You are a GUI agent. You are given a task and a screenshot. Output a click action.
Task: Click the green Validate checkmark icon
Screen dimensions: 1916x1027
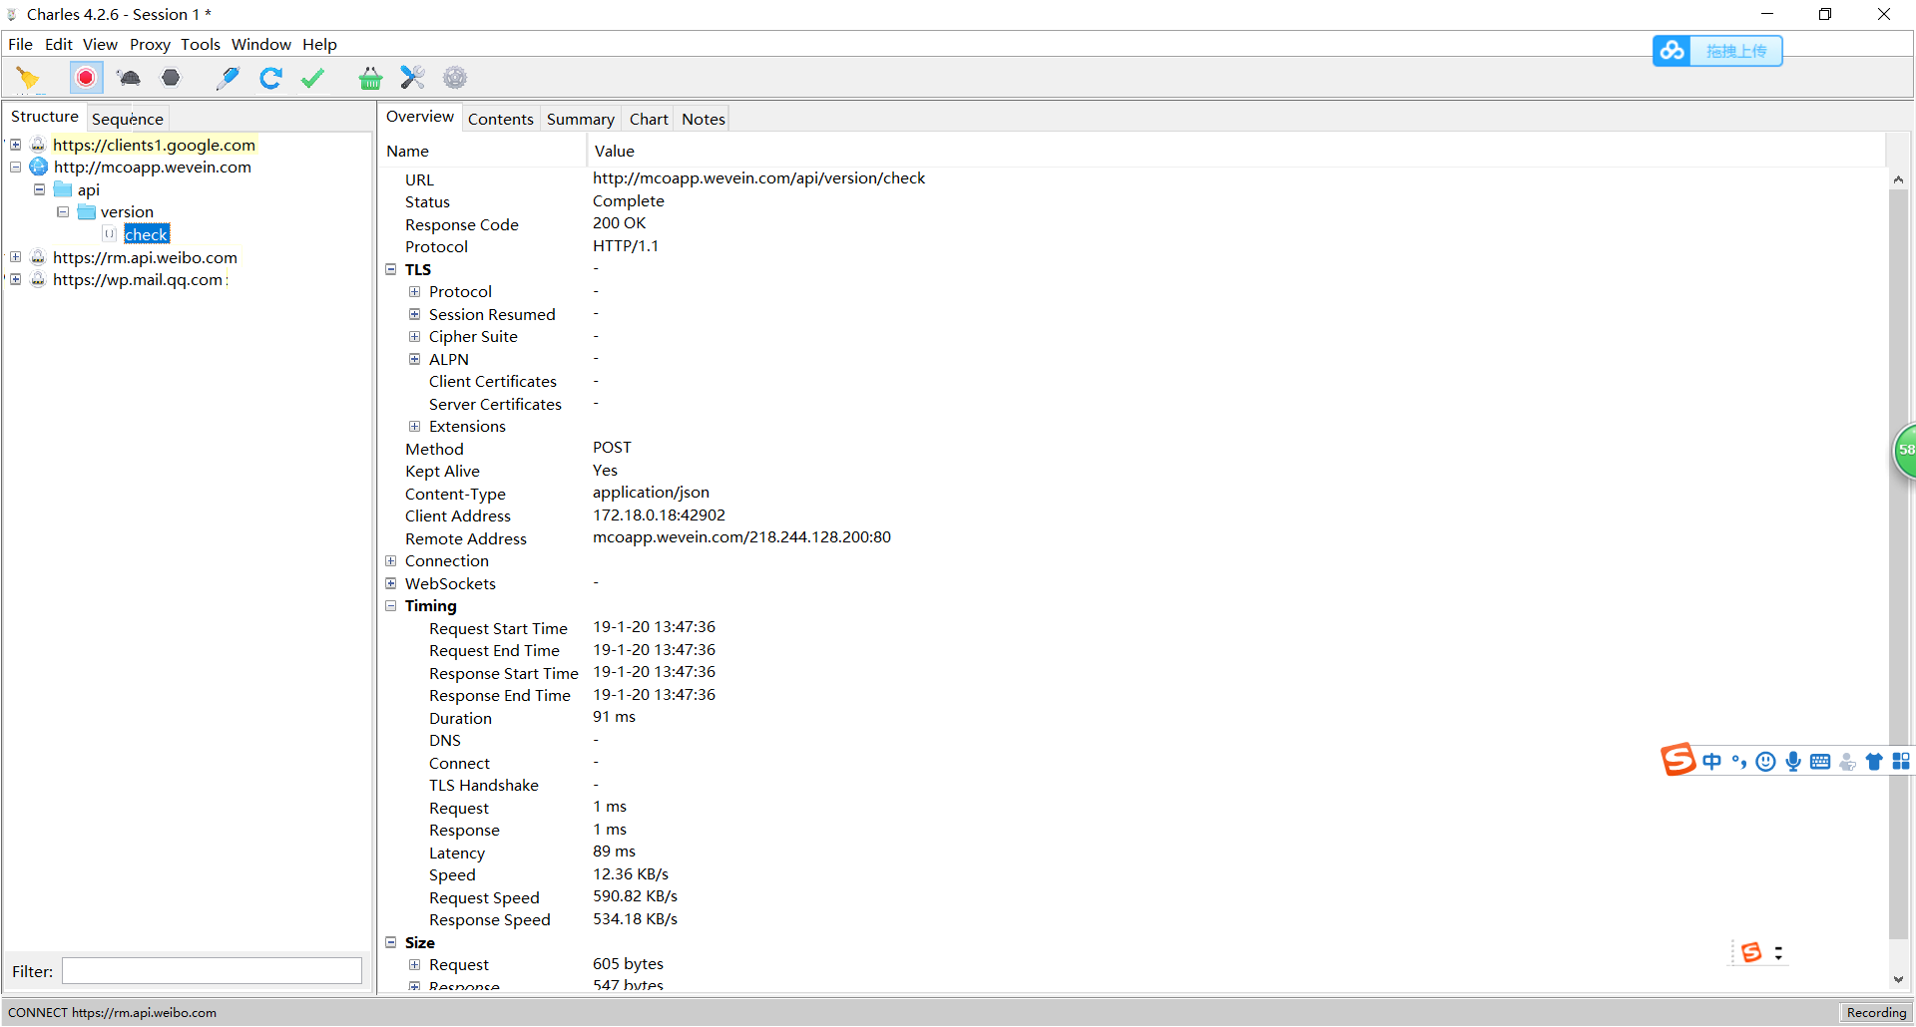313,78
